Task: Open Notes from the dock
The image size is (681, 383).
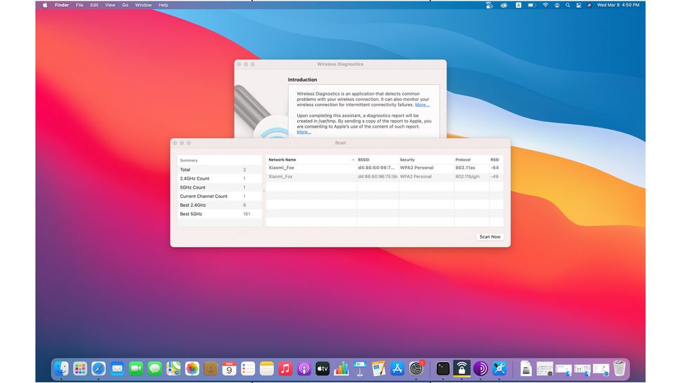Action: click(x=267, y=369)
